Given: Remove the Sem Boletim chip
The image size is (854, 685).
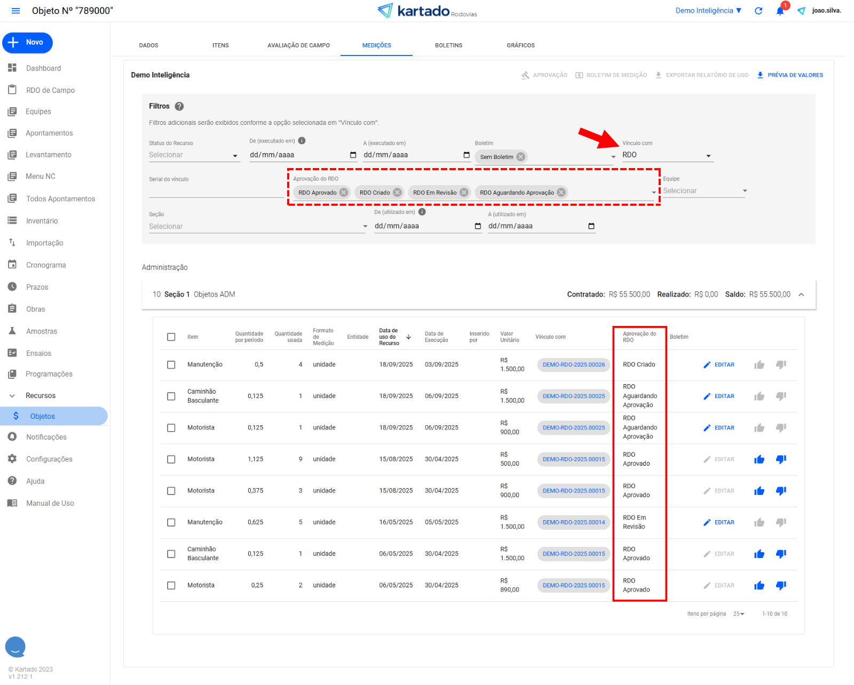Looking at the screenshot, I should 520,157.
